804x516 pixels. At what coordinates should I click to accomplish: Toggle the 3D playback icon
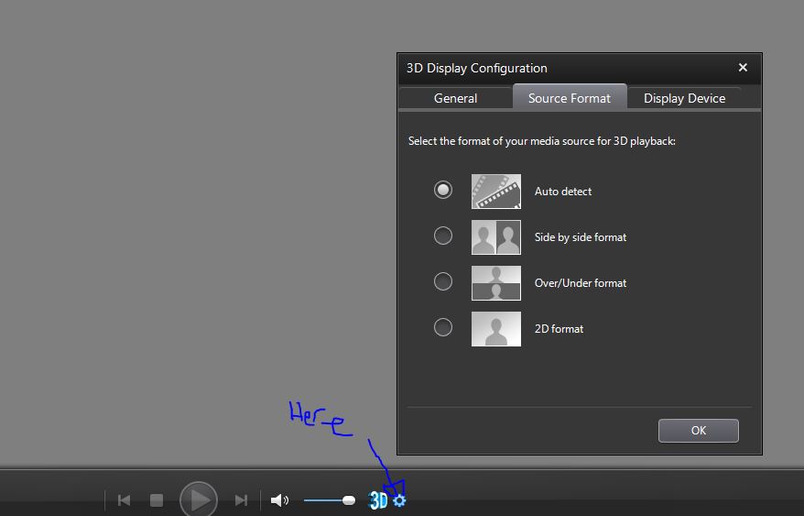pyautogui.click(x=378, y=500)
